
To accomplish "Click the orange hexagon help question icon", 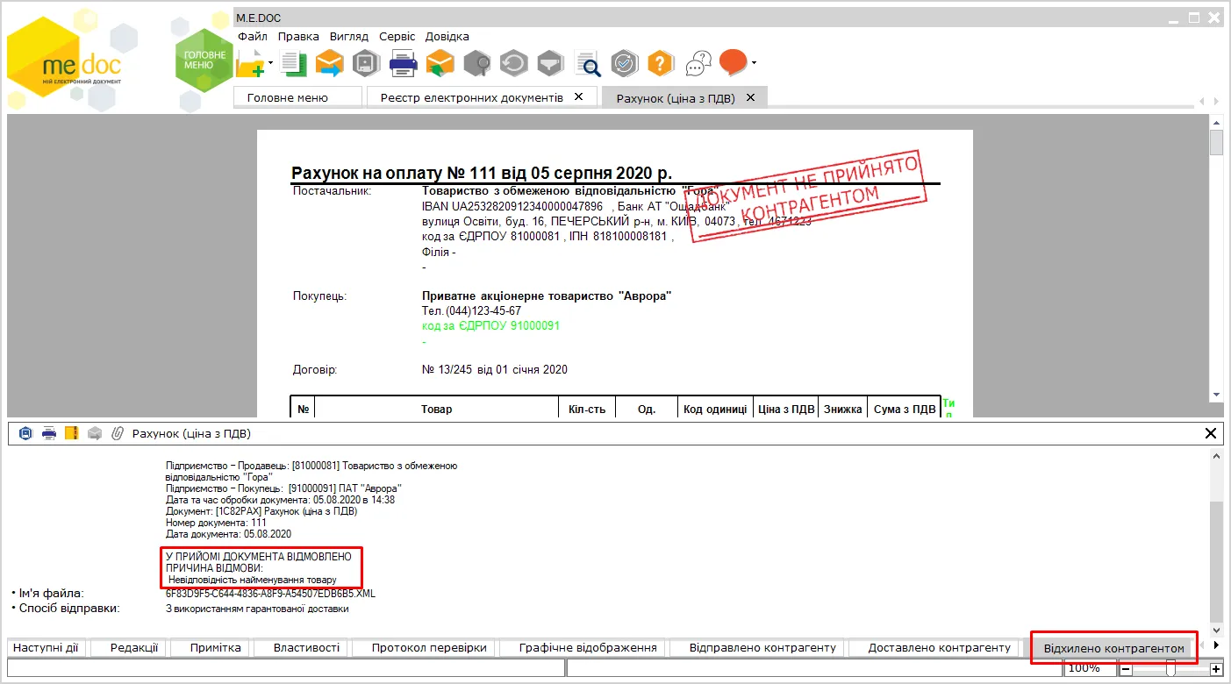I will click(661, 63).
